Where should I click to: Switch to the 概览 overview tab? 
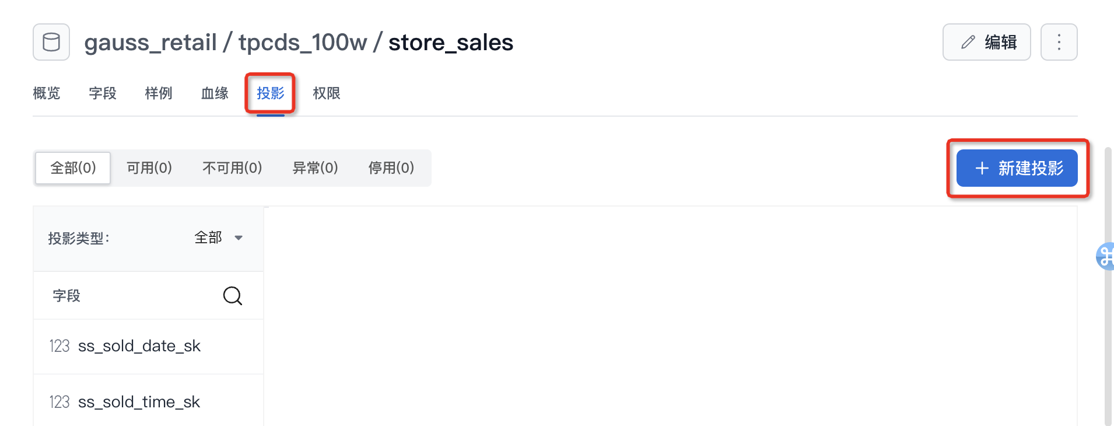point(47,93)
